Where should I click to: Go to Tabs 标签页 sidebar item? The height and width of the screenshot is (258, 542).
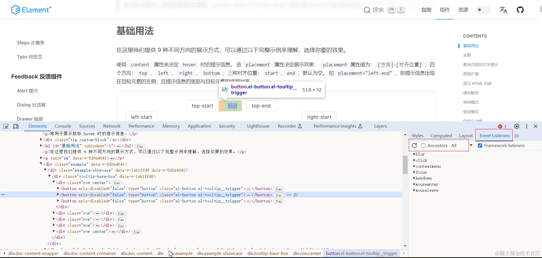click(30, 57)
